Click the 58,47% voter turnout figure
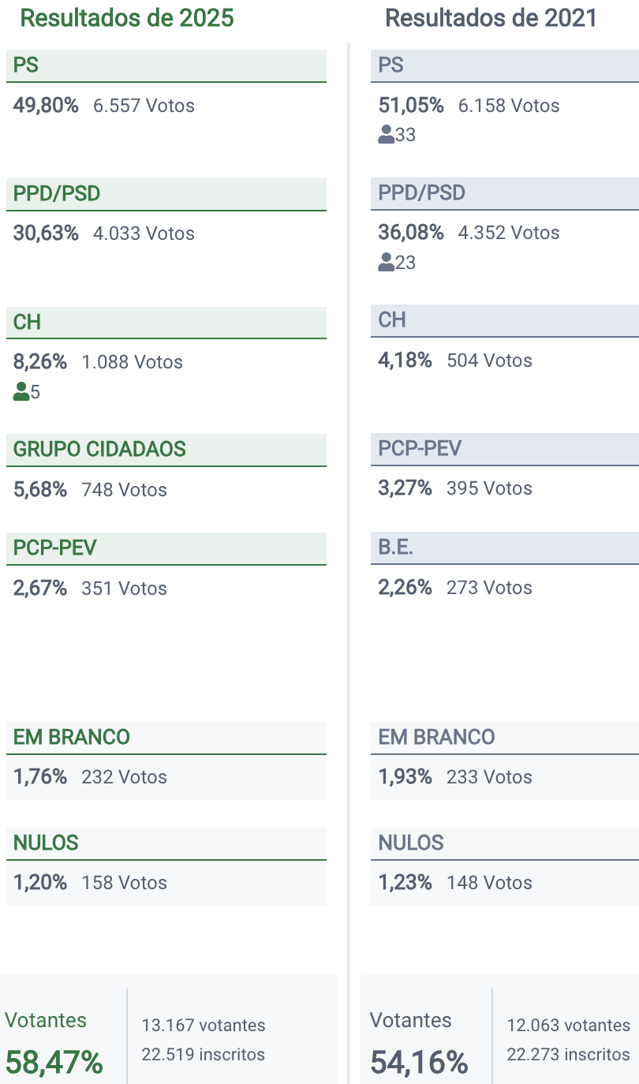This screenshot has width=639, height=1084. click(x=54, y=1063)
